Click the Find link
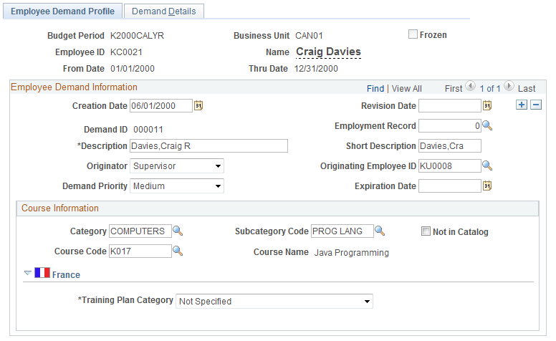The height and width of the screenshot is (341, 556). click(x=375, y=89)
